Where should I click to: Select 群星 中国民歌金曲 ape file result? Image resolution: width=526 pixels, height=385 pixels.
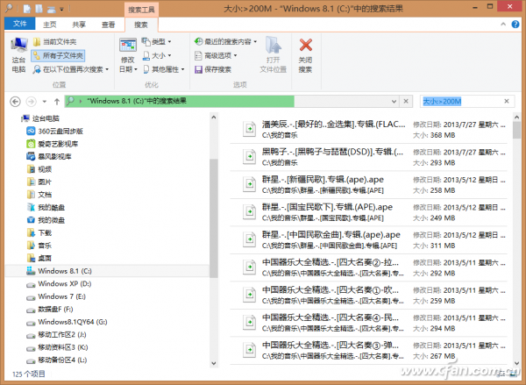point(368,240)
